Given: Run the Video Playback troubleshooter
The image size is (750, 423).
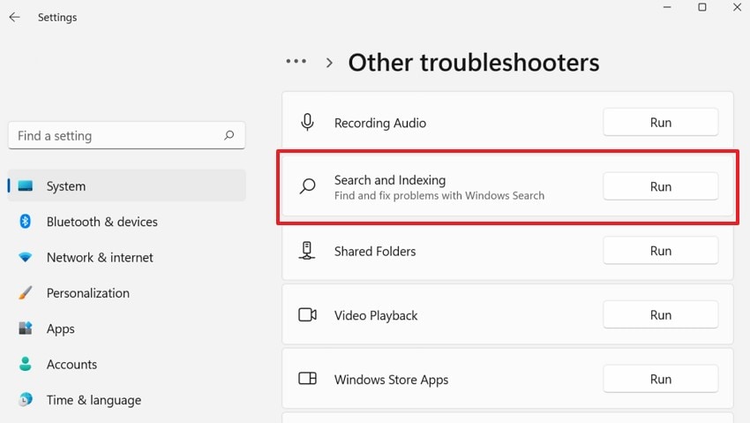Looking at the screenshot, I should pos(660,315).
